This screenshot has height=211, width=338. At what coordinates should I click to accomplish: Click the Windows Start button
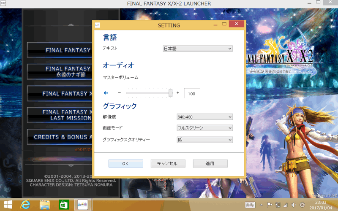[x=8, y=205]
